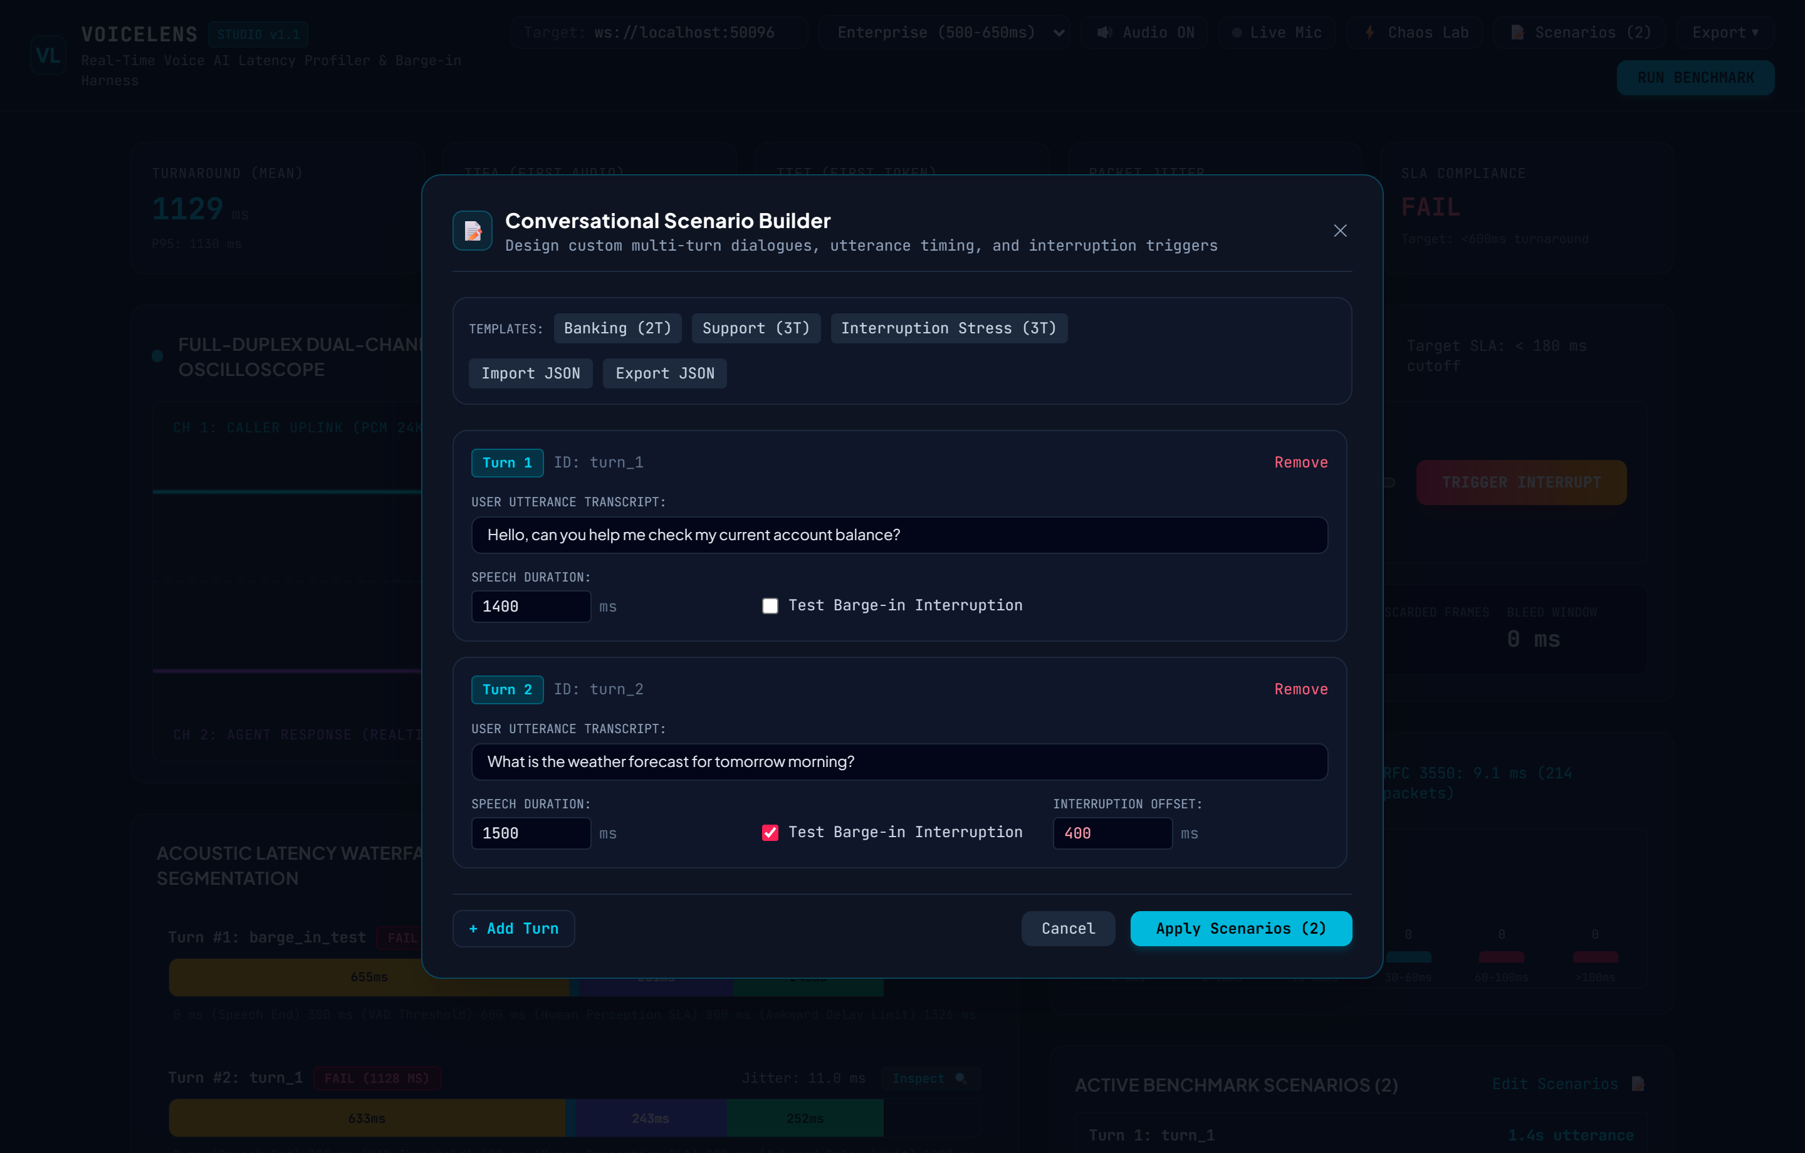Click the STUDIO v1.1 version badge
This screenshot has width=1805, height=1153.
[258, 34]
